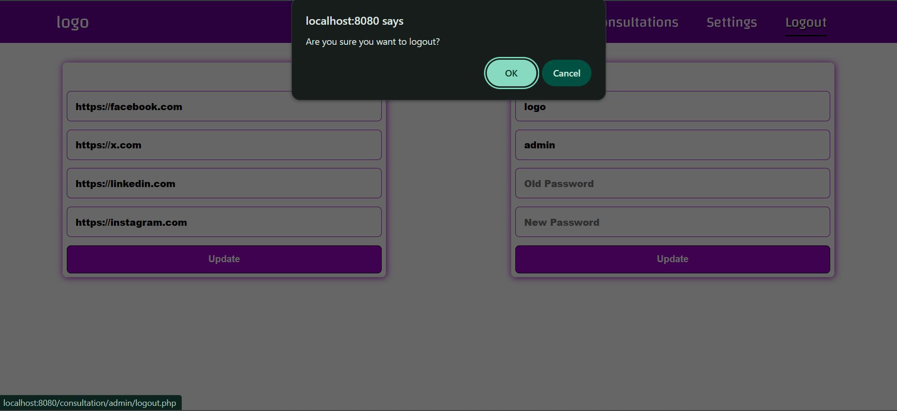Viewport: 897px width, 411px height.
Task: Update the account credentials form
Action: coord(673,259)
